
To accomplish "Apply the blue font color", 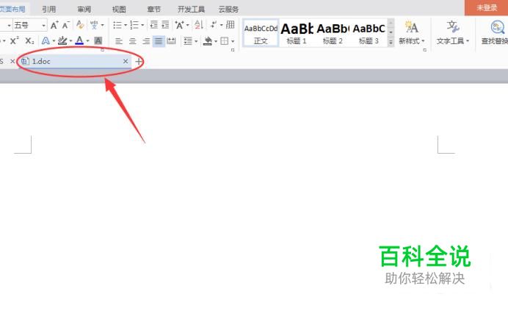I will 79,40.
